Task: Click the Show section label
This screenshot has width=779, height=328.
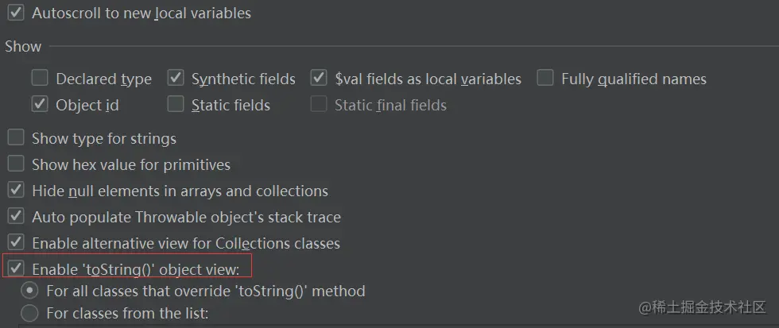Action: [x=23, y=46]
